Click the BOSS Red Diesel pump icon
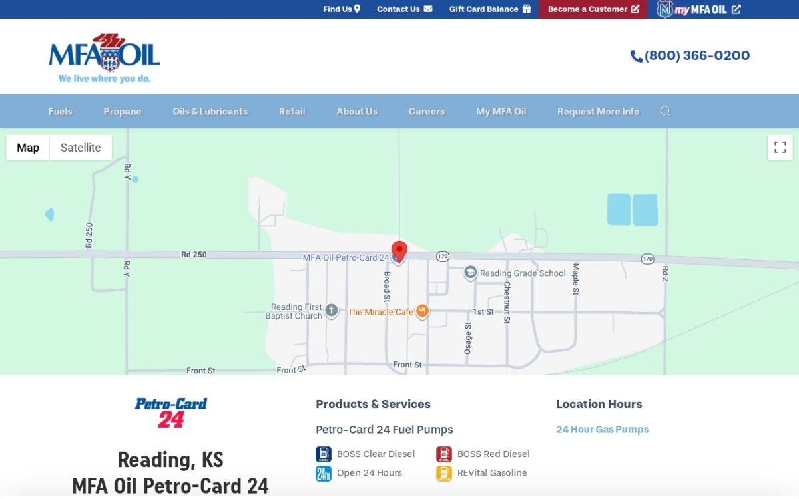This screenshot has height=499, width=799. coord(444,454)
